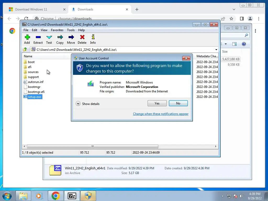Image resolution: width=268 pixels, height=201 pixels.
Task: Go up one folder level in 7-Zip
Action: pos(25,49)
